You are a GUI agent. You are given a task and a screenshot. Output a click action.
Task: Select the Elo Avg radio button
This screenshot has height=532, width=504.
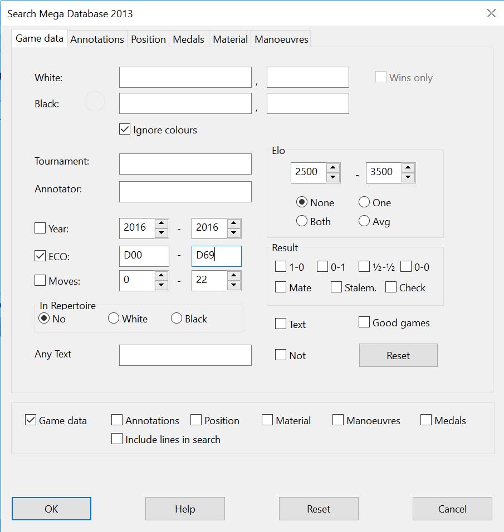pyautogui.click(x=364, y=221)
